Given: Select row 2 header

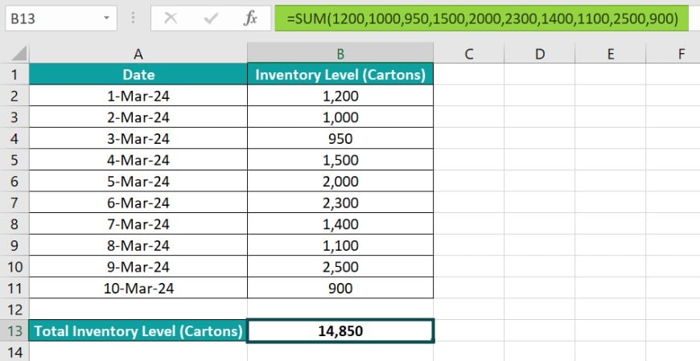Looking at the screenshot, I should coord(14,96).
